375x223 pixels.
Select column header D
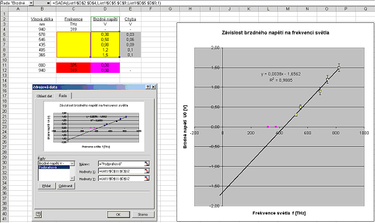pyautogui.click(x=105, y=9)
